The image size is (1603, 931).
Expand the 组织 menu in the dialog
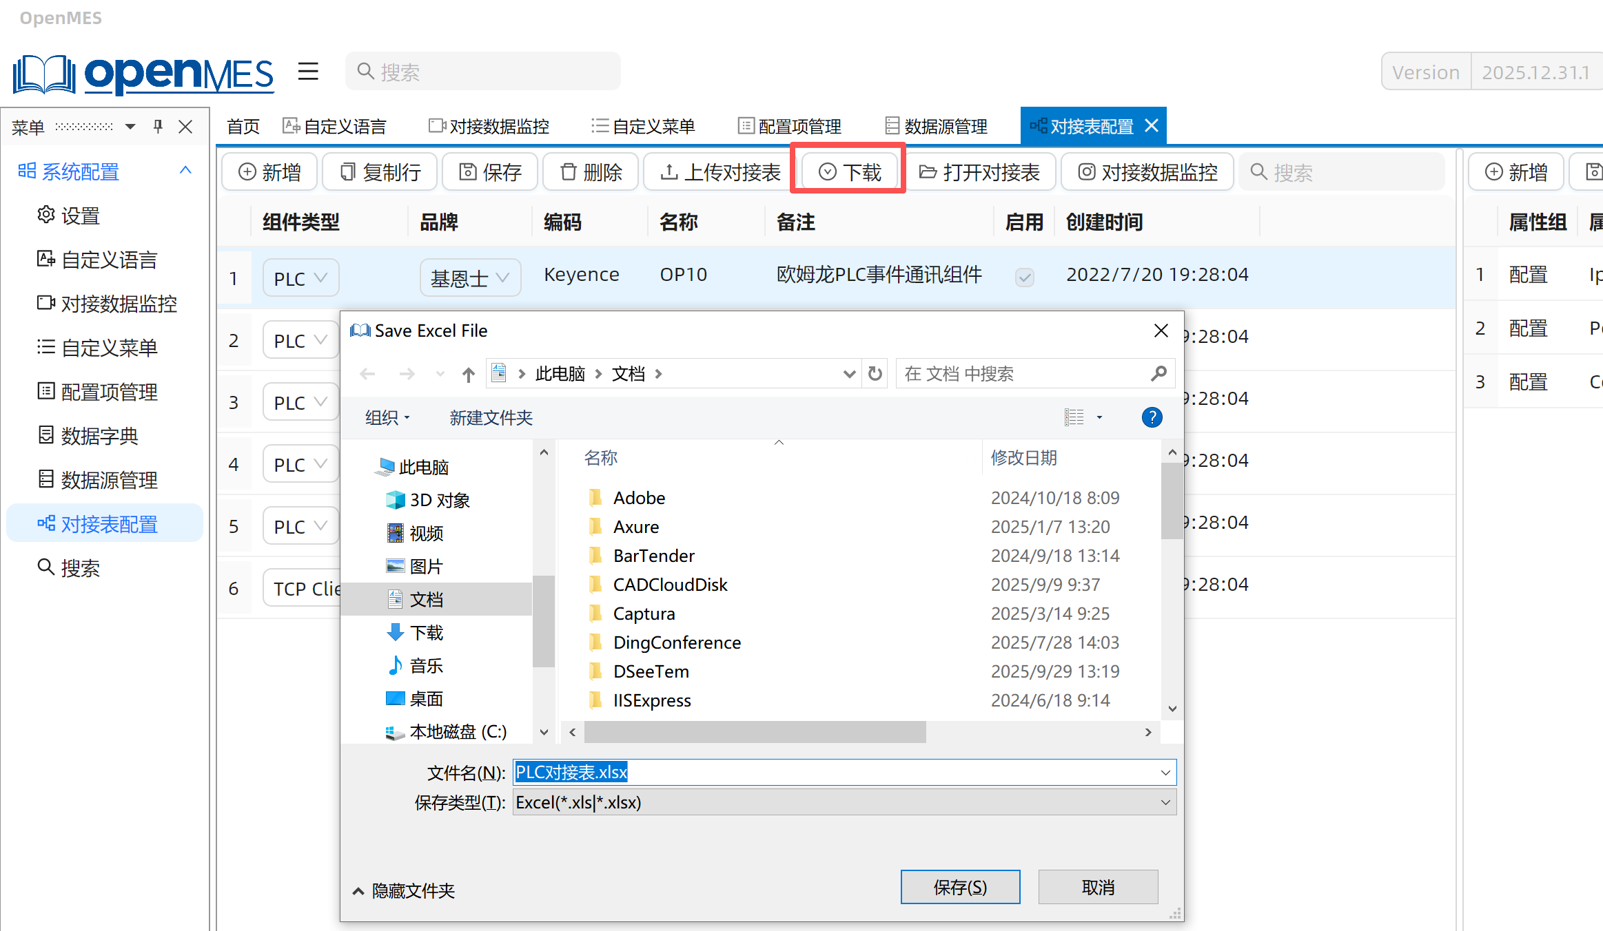pos(387,417)
